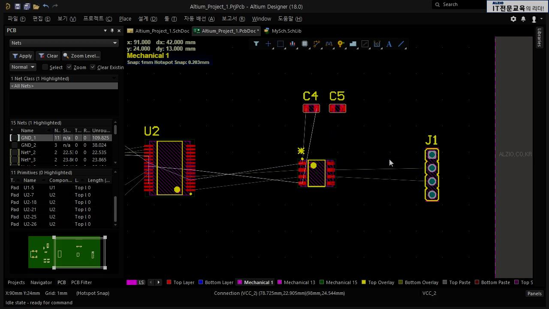Open the Normal highlight mode dropdown
Image resolution: width=549 pixels, height=309 pixels.
point(23,67)
